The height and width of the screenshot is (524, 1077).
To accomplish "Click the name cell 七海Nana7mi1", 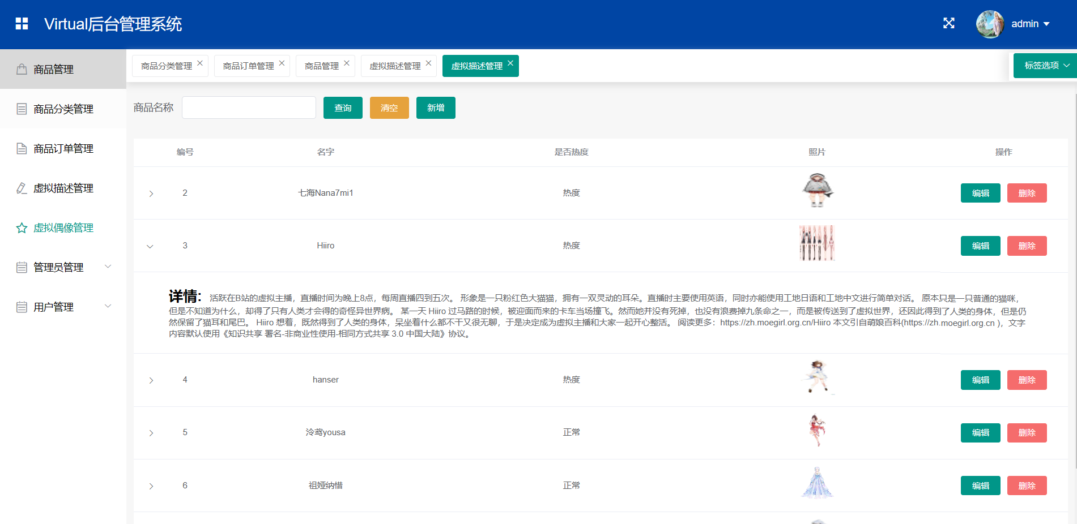I will click(325, 193).
